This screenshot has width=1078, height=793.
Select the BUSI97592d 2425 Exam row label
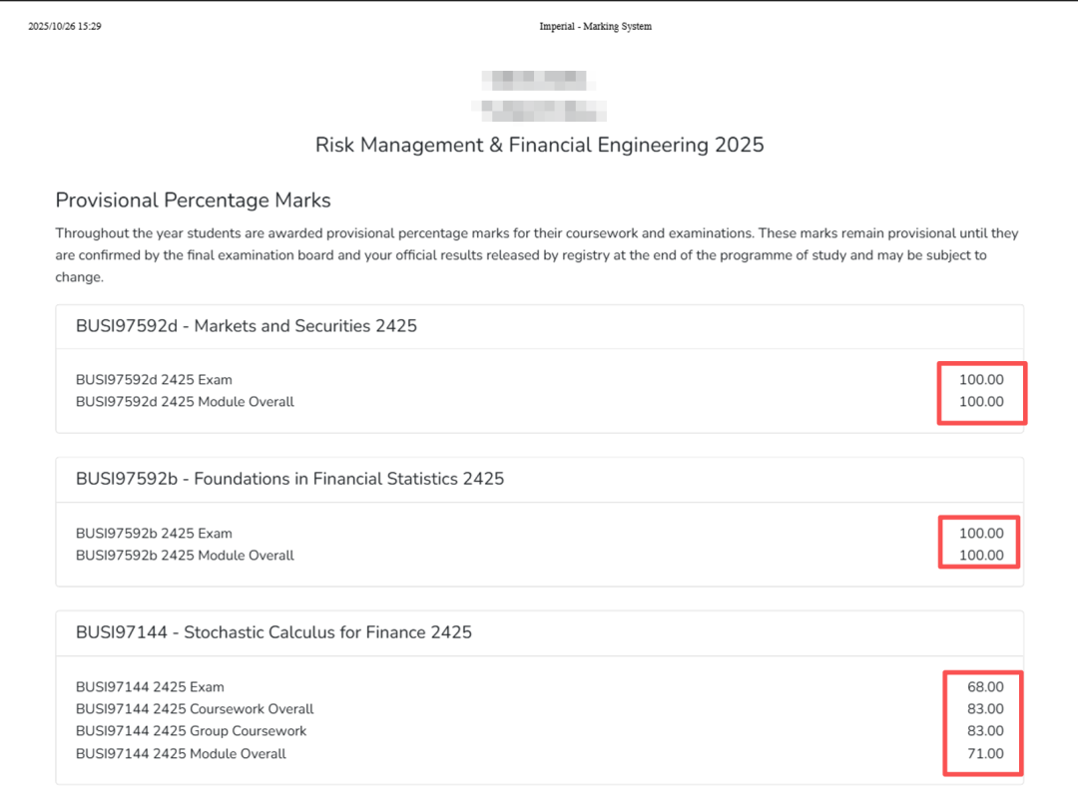point(154,380)
